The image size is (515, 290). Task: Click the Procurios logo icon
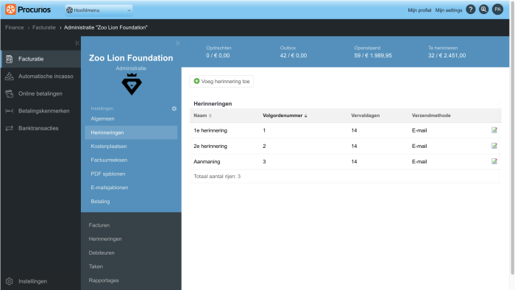(x=10, y=9)
